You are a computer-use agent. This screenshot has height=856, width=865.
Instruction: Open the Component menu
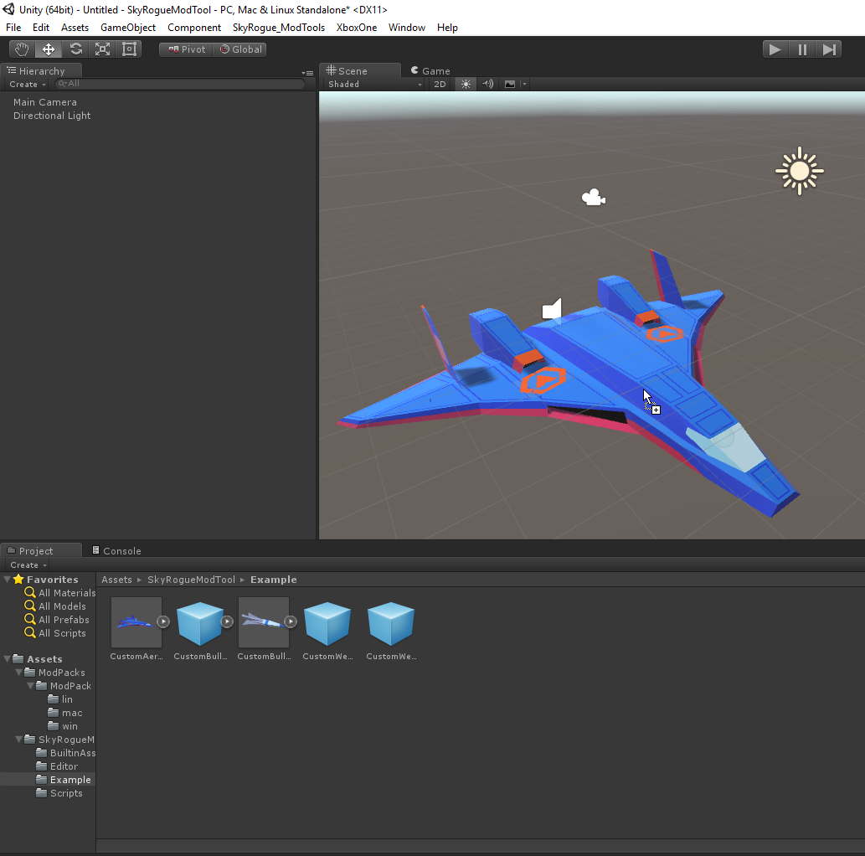(x=194, y=28)
